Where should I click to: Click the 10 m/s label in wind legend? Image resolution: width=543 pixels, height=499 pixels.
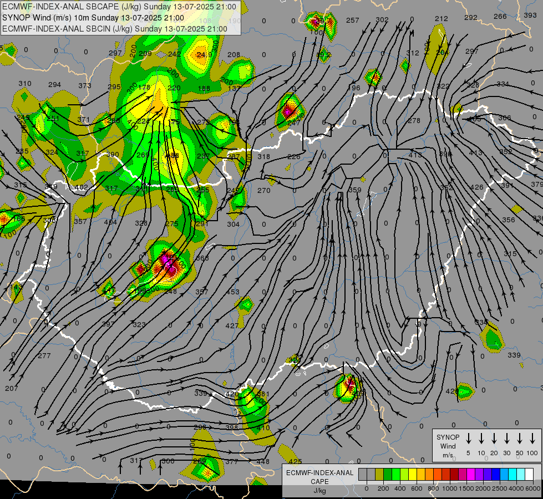(x=481, y=453)
